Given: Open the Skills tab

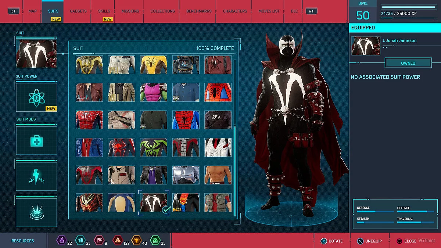Looking at the screenshot, I should (x=104, y=11).
